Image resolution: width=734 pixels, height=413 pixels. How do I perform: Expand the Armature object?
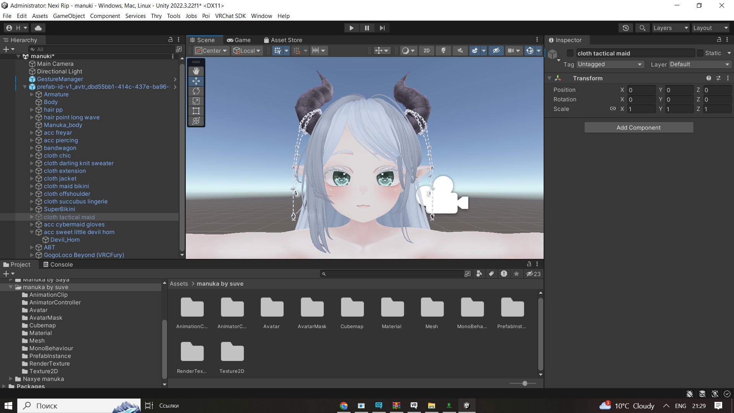tap(32, 94)
